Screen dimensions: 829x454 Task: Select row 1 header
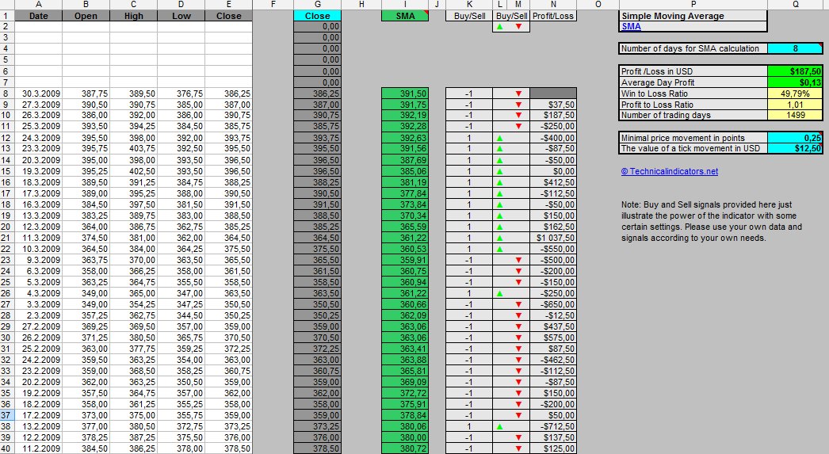7,16
